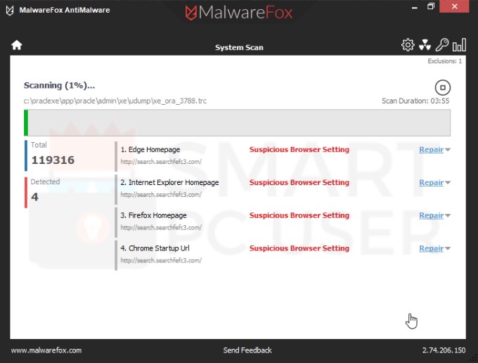478x363 pixels.
Task: Expand Repair options for Edge Homepage
Action: (448, 150)
